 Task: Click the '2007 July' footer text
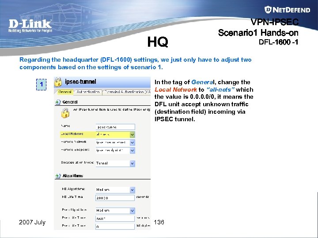[32, 222]
